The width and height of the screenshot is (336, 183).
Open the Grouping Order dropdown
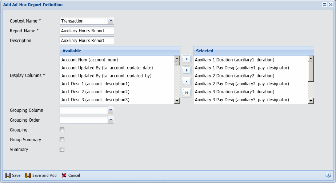tap(111, 120)
